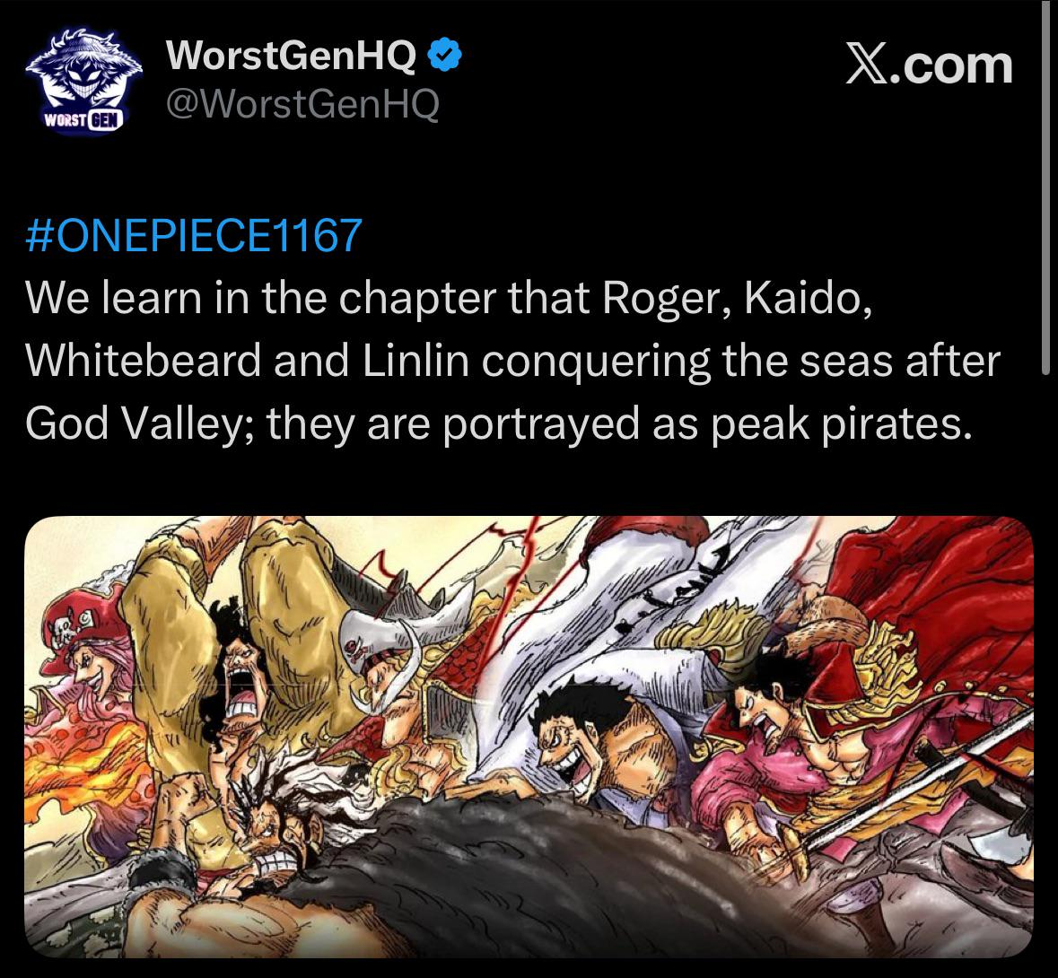Click the blue verified checkmark badge
The height and width of the screenshot is (978, 1058).
point(446,55)
